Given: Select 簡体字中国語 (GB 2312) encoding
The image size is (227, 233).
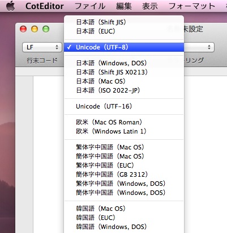Looking at the screenshot, I should [x=124, y=174].
